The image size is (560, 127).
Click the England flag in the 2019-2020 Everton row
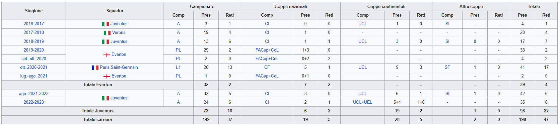[107, 55]
